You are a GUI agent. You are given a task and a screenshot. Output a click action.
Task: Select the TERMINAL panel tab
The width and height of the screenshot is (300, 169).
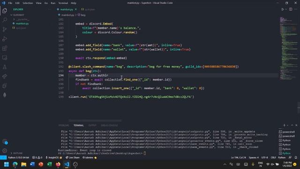tap(79, 125)
